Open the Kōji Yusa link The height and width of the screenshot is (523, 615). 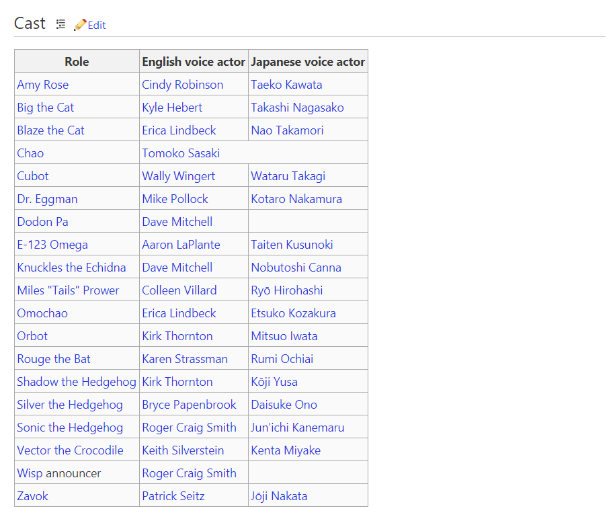[274, 382]
